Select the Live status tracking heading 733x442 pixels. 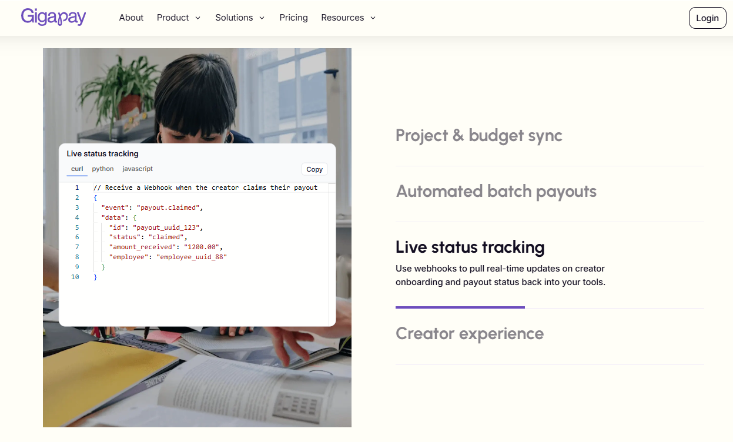(470, 247)
